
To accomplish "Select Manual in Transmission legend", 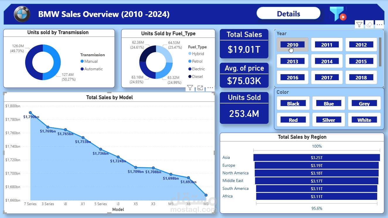I will click(x=89, y=61).
